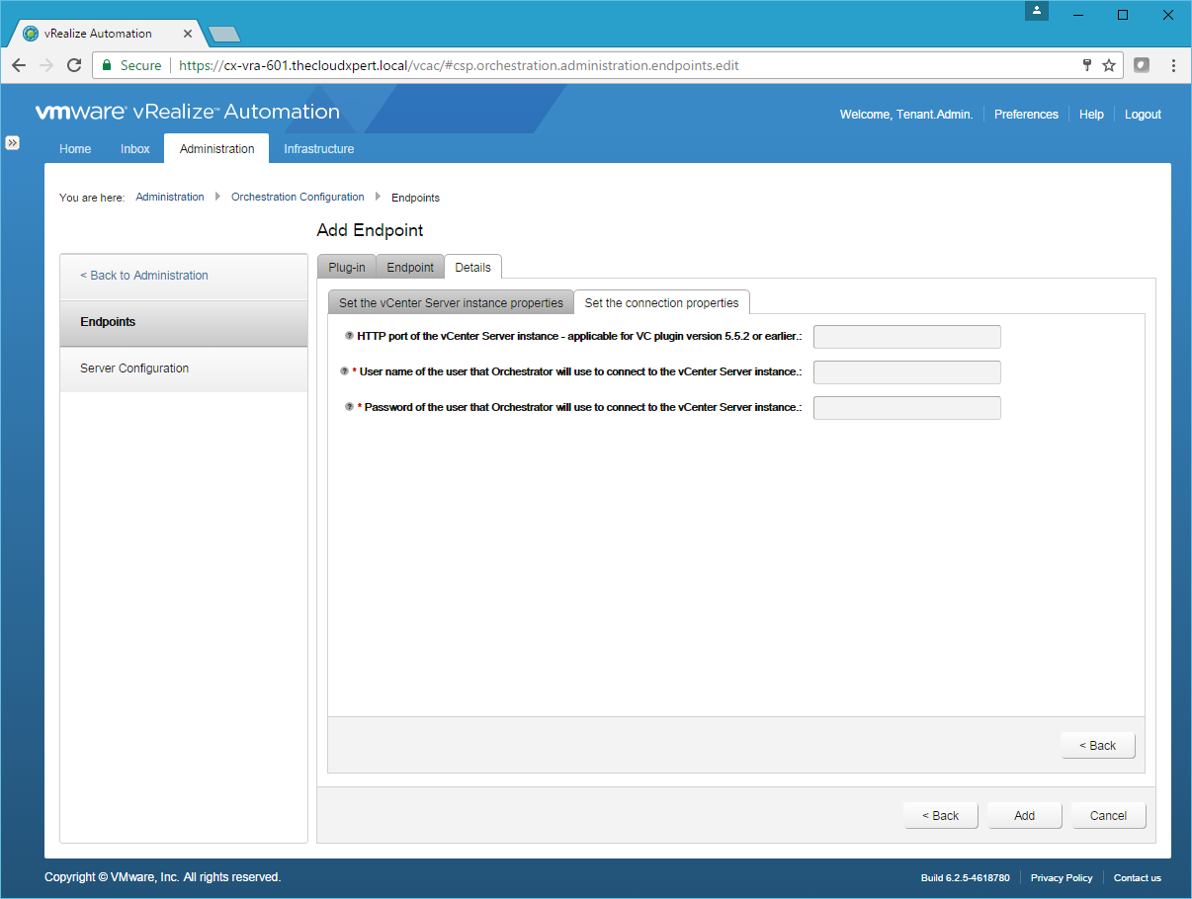Focus the Password input field
This screenshot has width=1192, height=899.
point(906,408)
